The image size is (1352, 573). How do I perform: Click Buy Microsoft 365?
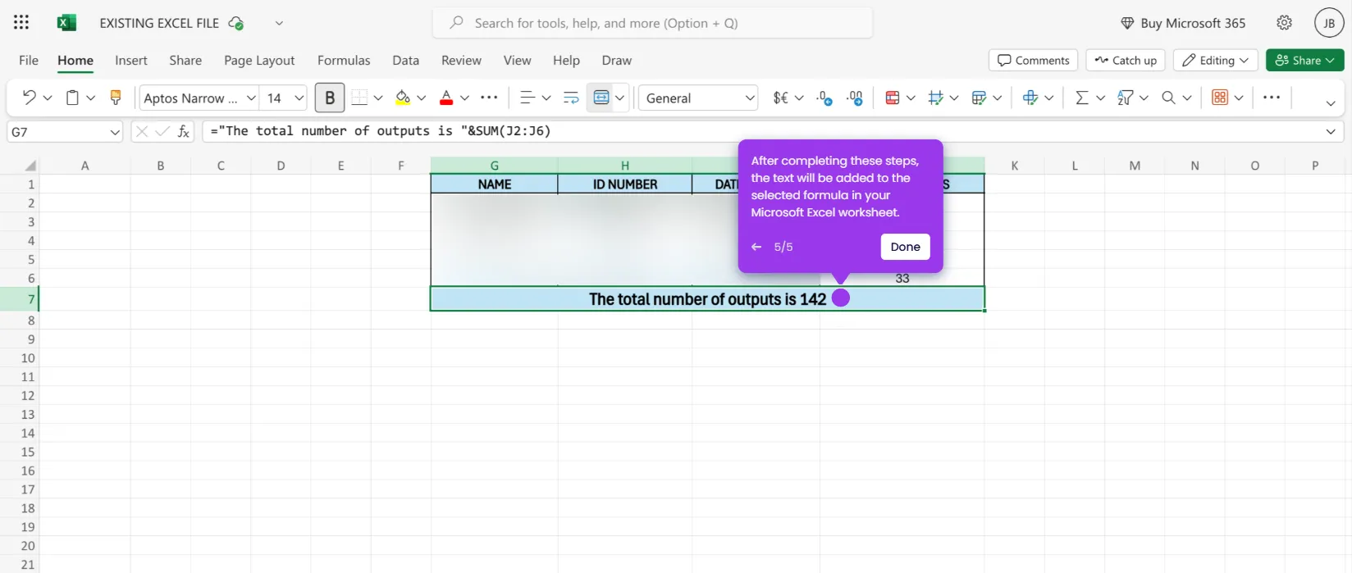click(1183, 23)
